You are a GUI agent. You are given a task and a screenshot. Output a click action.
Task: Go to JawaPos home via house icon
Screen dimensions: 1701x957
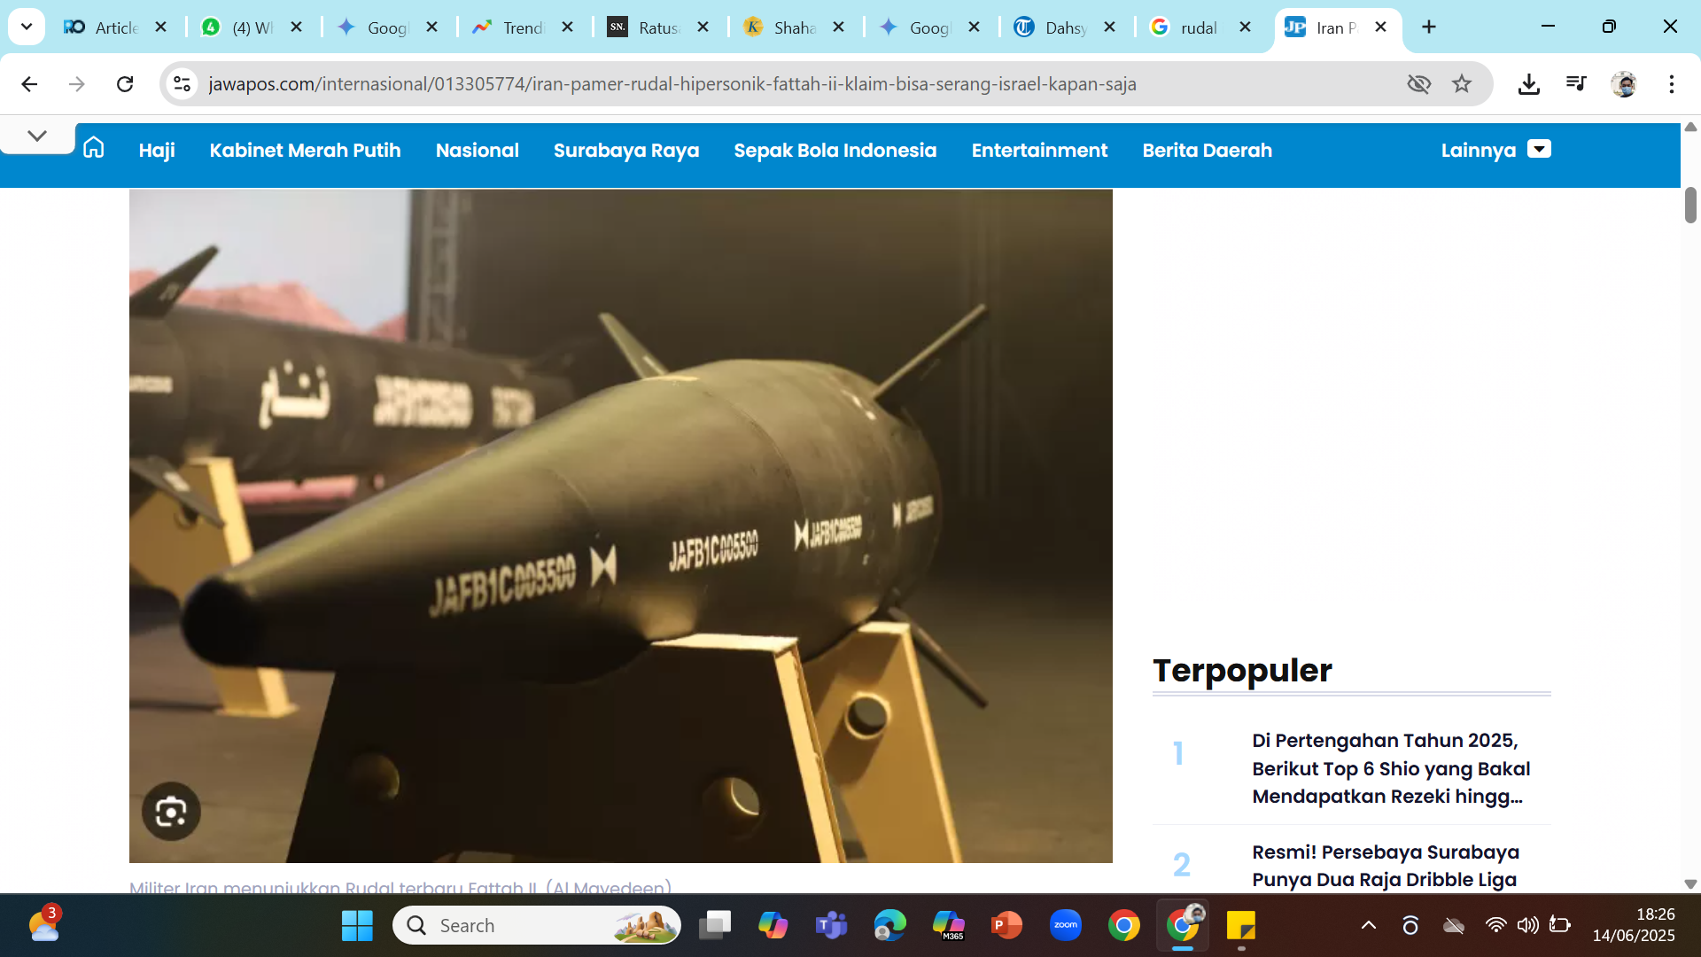(x=94, y=148)
